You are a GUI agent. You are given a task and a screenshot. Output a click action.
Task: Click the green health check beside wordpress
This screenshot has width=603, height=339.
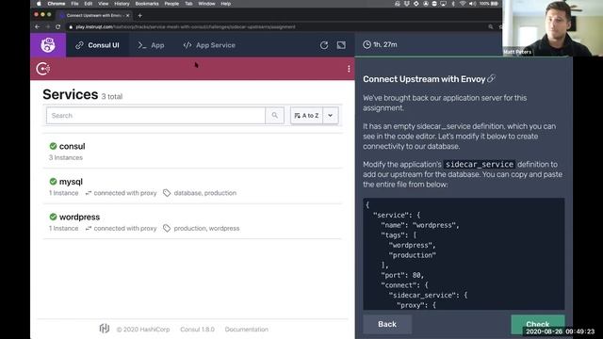tap(53, 217)
